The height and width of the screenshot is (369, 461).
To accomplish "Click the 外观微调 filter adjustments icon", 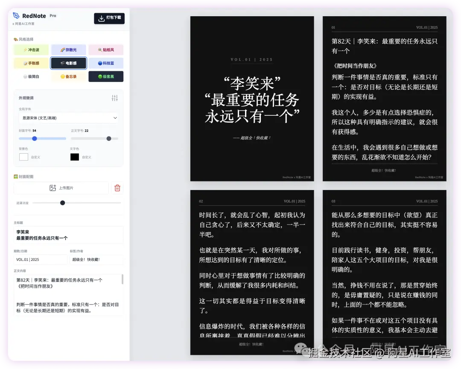I will click(x=114, y=97).
